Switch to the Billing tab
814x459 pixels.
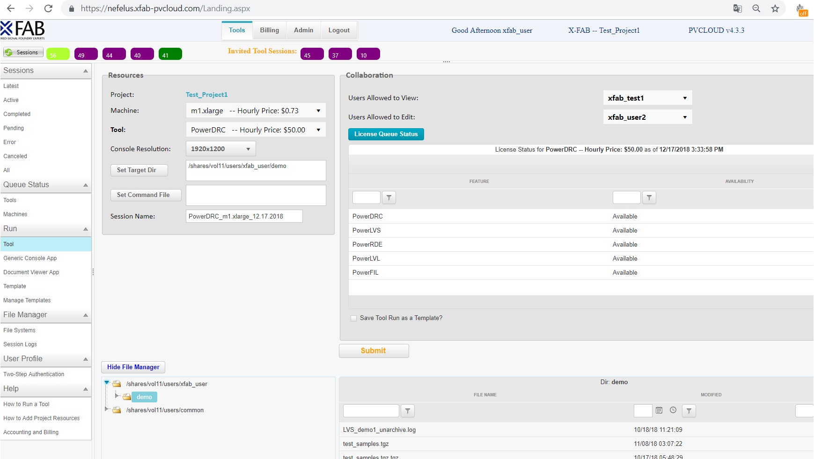[x=269, y=30]
